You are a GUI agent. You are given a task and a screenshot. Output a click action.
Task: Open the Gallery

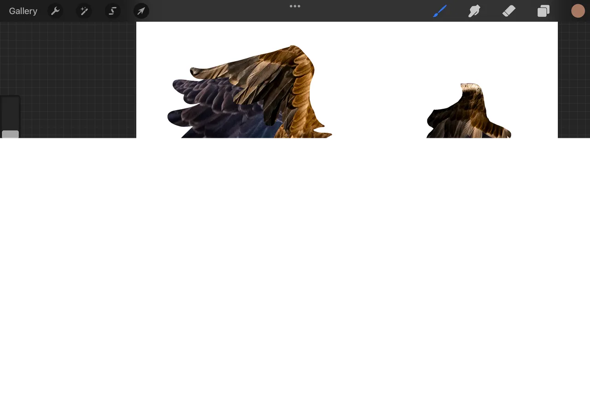point(23,11)
